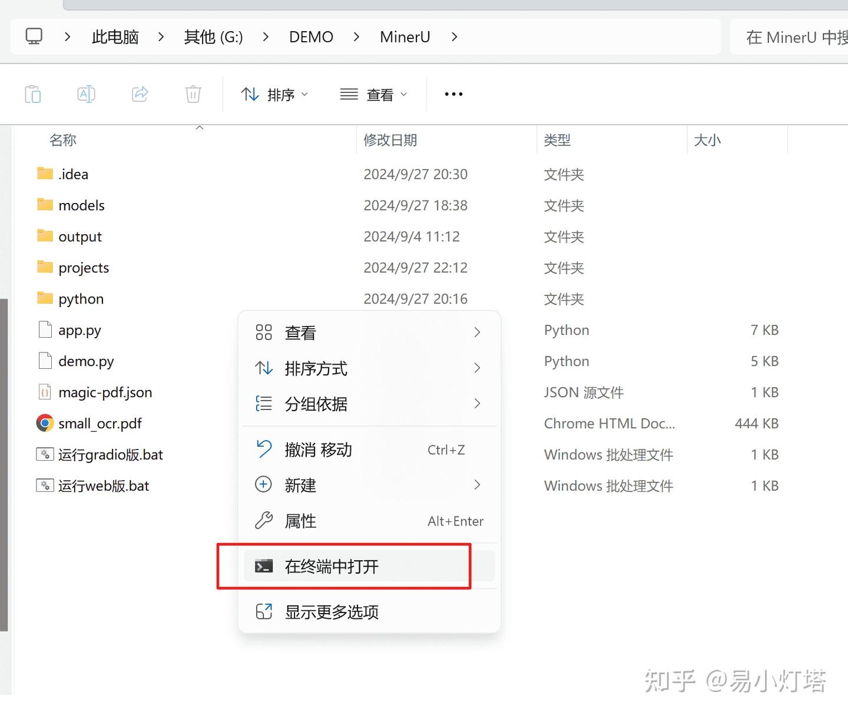Open 新建 submenu in context menu
The image size is (848, 716).
pos(369,485)
